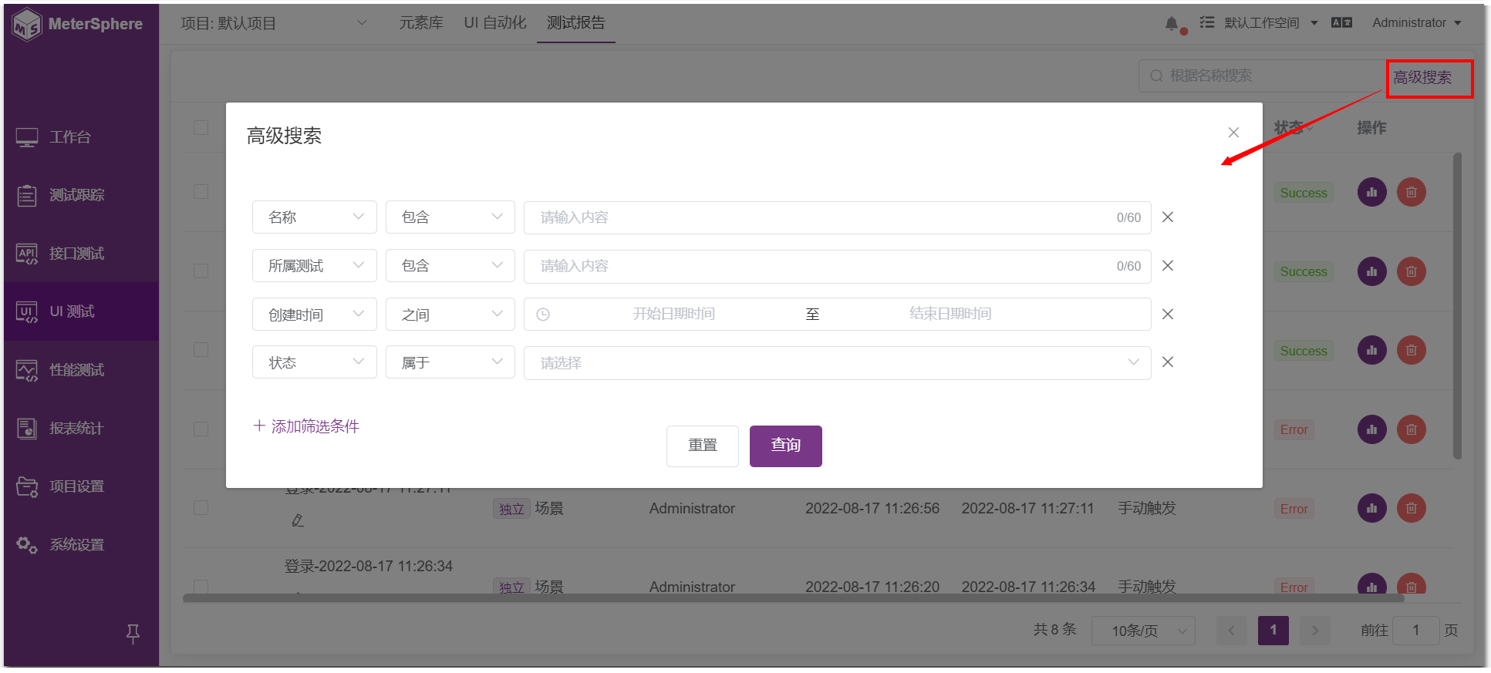Image resolution: width=1491 pixels, height=673 pixels.
Task: Close the 高级搜索 dialog
Action: (x=1233, y=133)
